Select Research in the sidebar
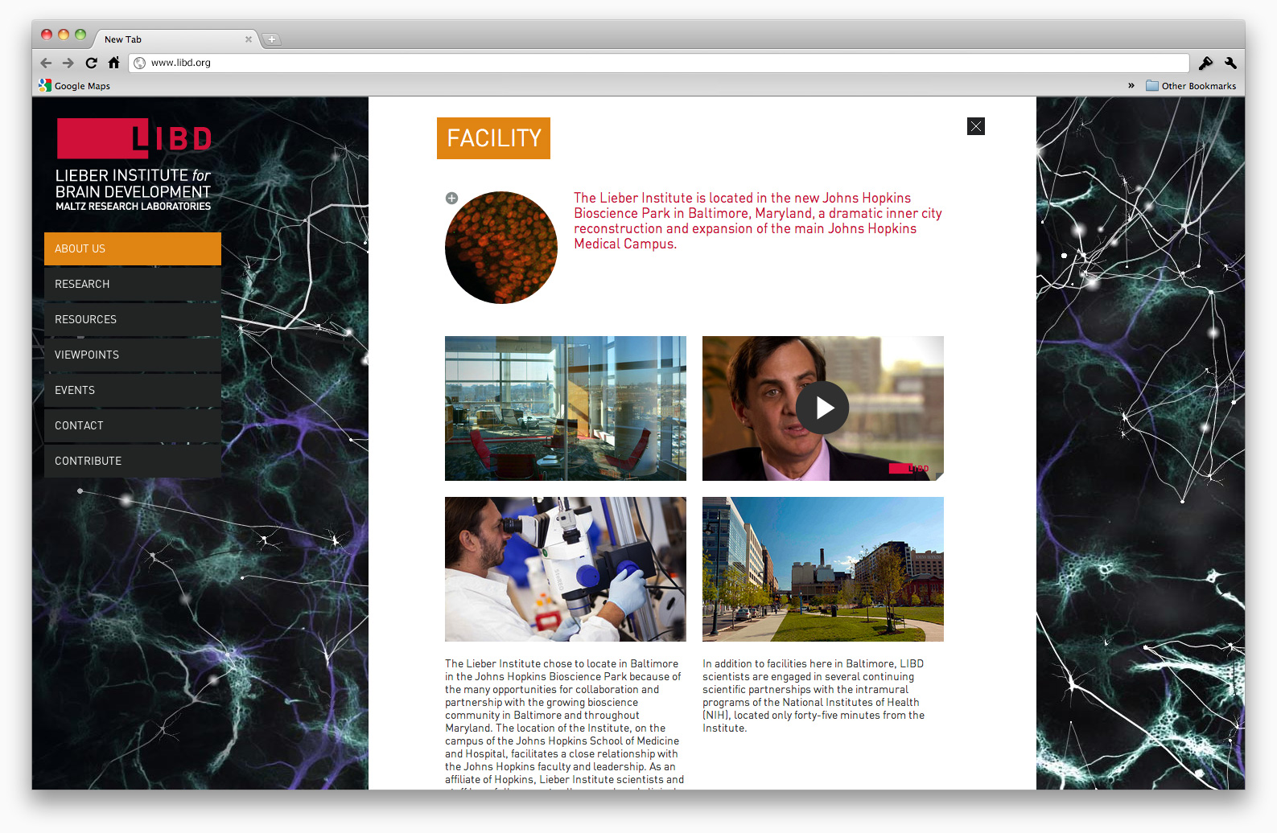Viewport: 1277px width, 833px height. coord(133,284)
